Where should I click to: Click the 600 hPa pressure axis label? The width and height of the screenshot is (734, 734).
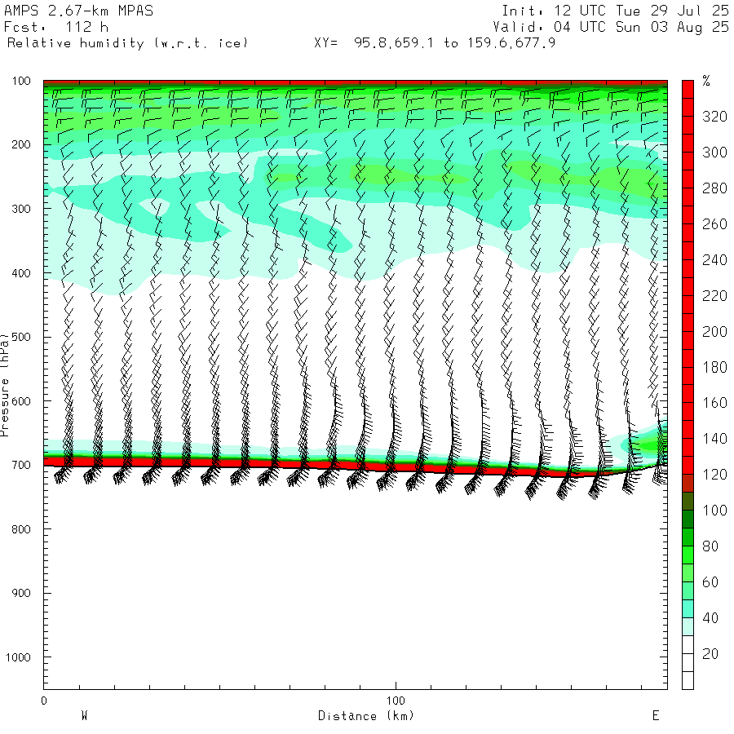[x=21, y=401]
